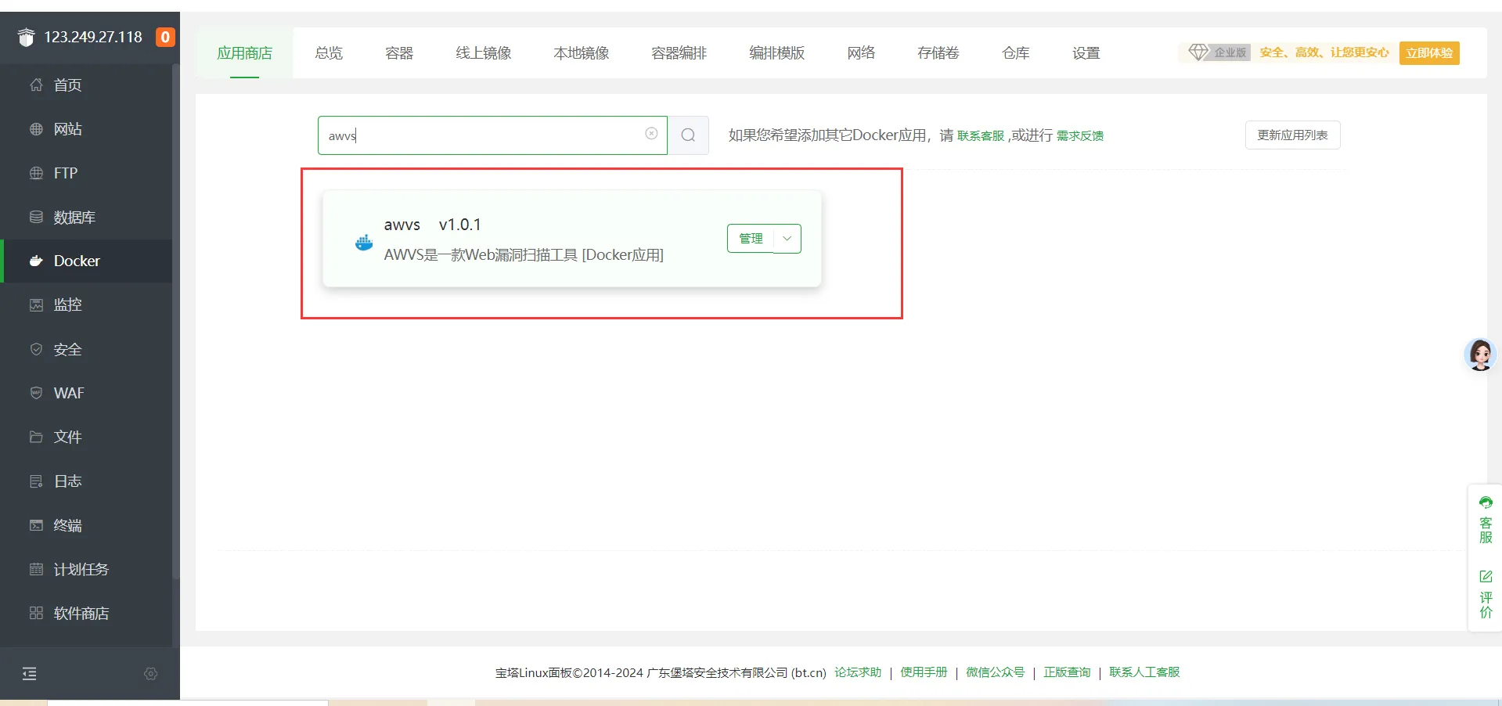
Task: Open the 编排模版 tab
Action: click(777, 53)
